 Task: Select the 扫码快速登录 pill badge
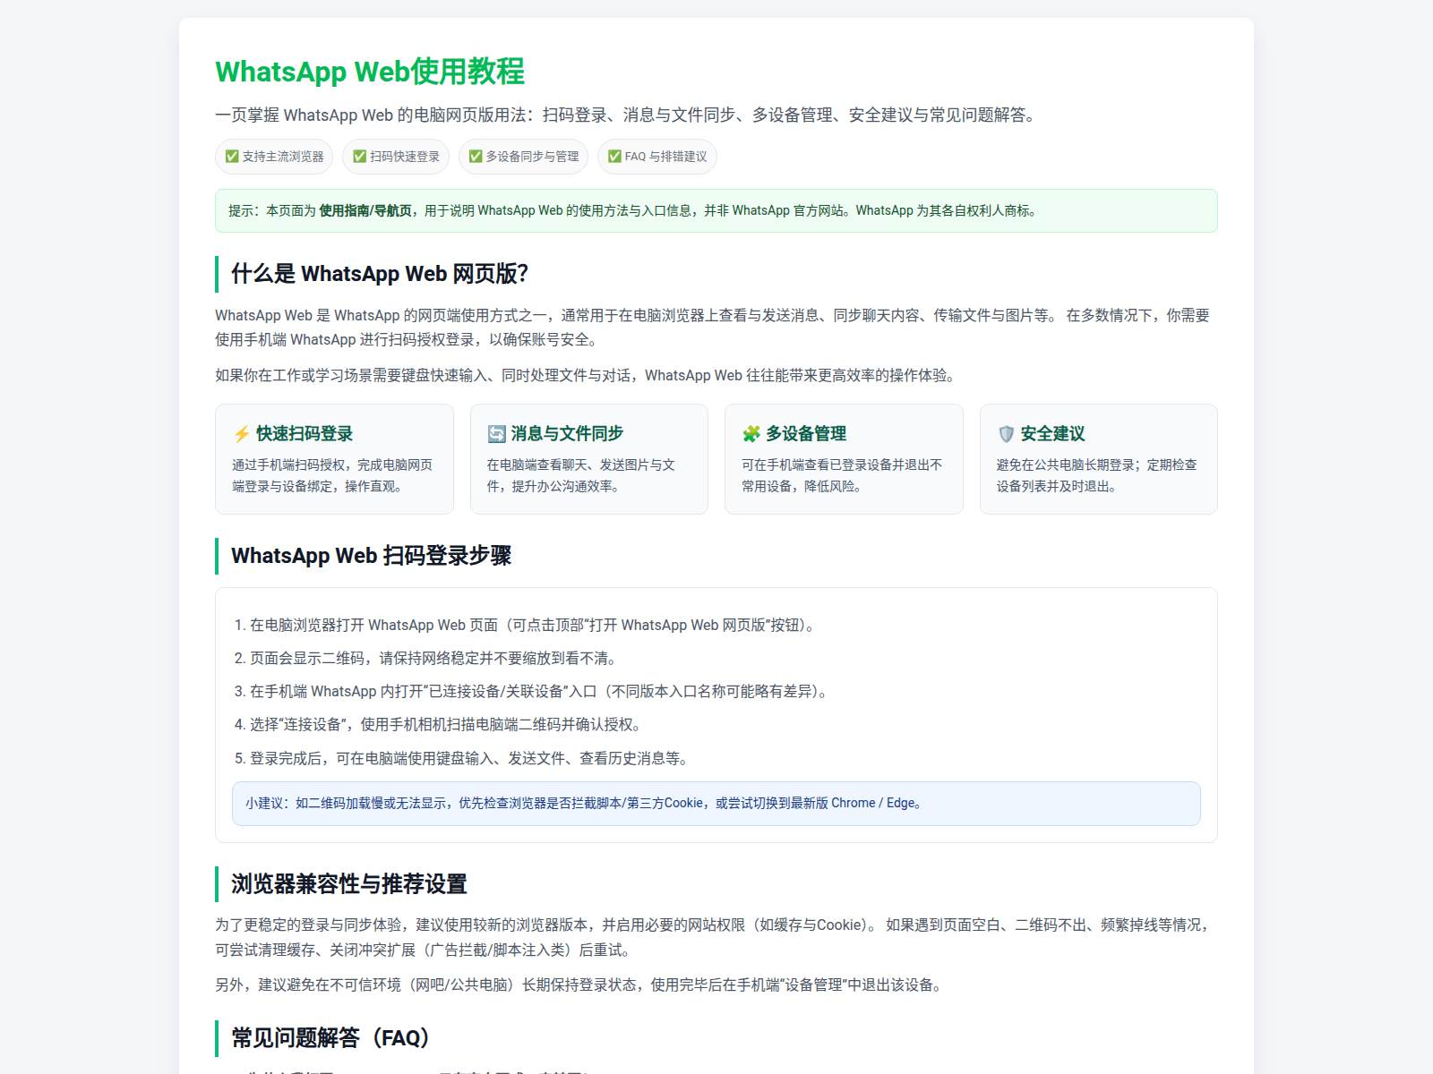click(396, 157)
